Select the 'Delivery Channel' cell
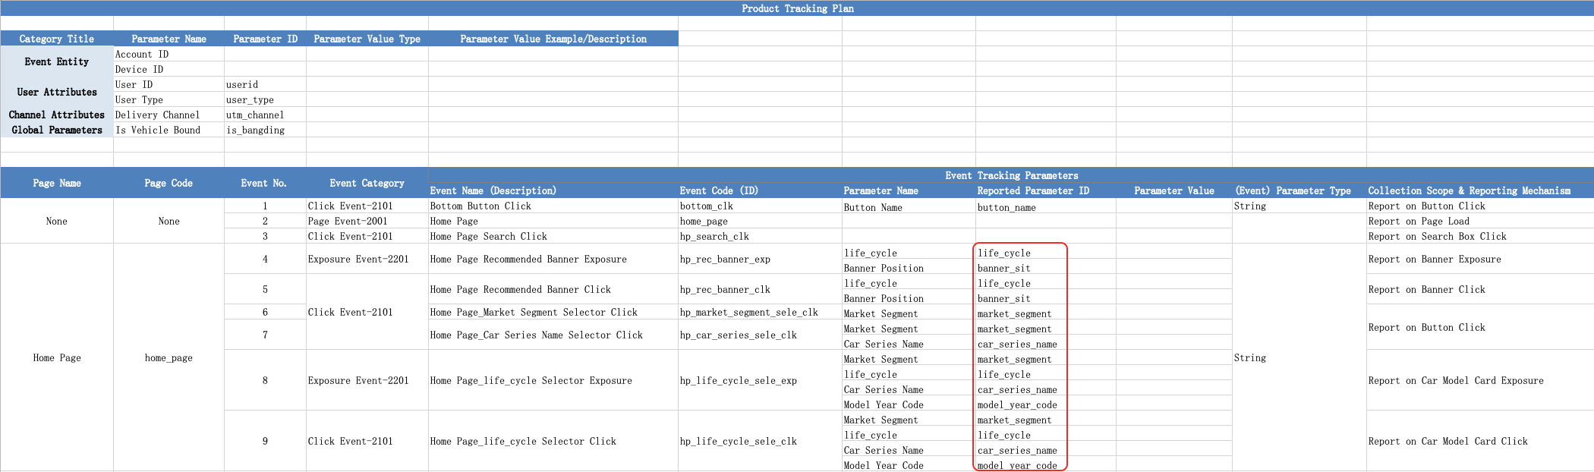The image size is (1594, 472). pos(169,115)
